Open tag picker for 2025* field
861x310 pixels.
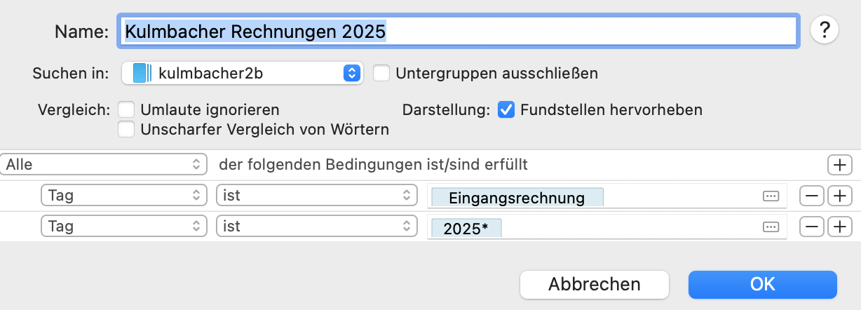point(771,227)
